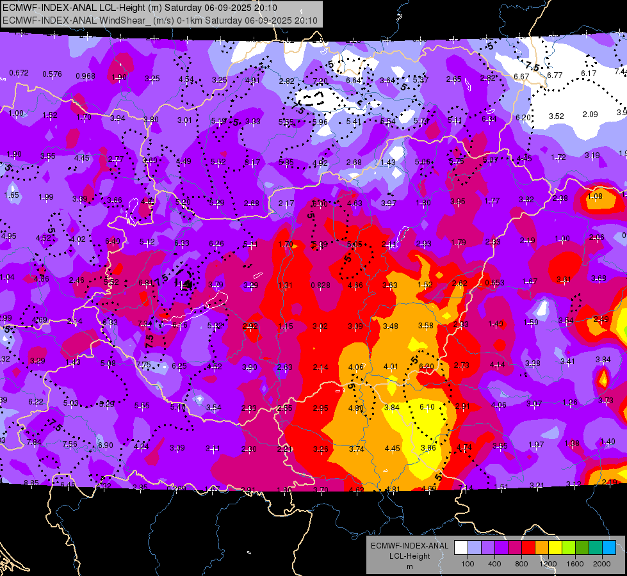This screenshot has width=627, height=576.
Task: Click the wind shear value 6.67
Action: pos(521,76)
